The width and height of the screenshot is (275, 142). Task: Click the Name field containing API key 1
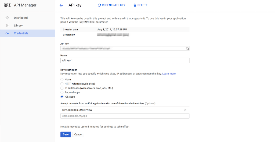(125, 61)
